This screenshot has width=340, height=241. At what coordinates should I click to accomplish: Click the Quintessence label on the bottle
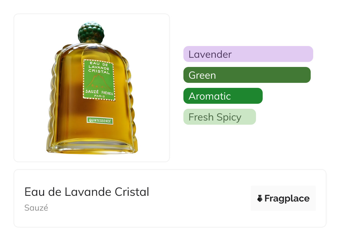pyautogui.click(x=100, y=120)
